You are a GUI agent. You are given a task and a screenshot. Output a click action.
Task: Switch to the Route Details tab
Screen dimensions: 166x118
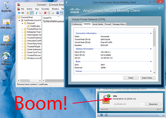(98, 24)
